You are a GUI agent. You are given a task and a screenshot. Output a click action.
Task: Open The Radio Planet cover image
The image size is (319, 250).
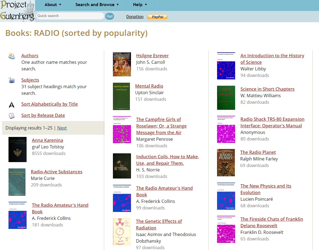pyautogui.click(x=226, y=163)
